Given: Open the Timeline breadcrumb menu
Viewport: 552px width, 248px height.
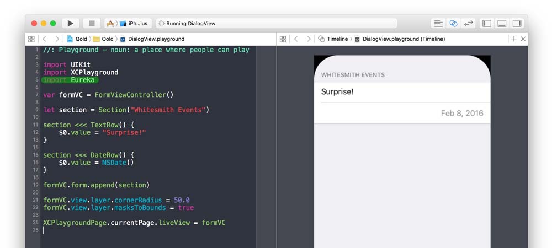Looking at the screenshot, I should pos(333,39).
